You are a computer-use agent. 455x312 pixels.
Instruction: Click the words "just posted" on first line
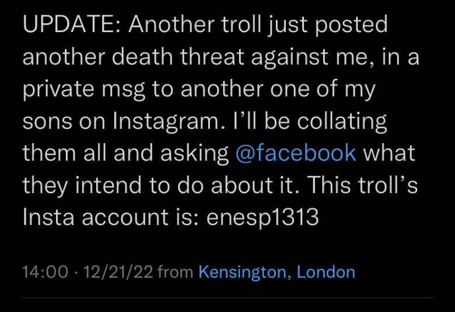[328, 24]
